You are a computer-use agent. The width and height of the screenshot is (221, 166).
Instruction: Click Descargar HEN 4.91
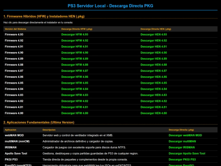pyautogui.click(x=153, y=47)
